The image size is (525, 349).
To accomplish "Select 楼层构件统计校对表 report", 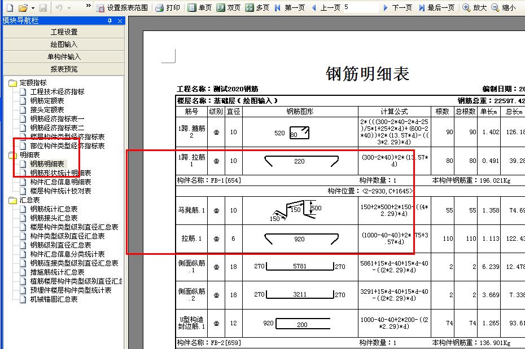I will pos(60,191).
